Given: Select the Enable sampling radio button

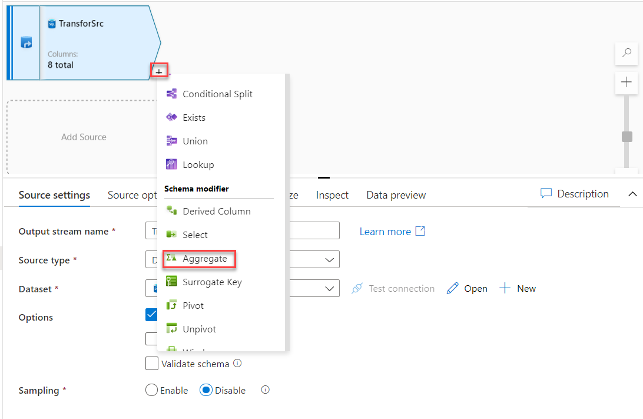Looking at the screenshot, I should (151, 390).
